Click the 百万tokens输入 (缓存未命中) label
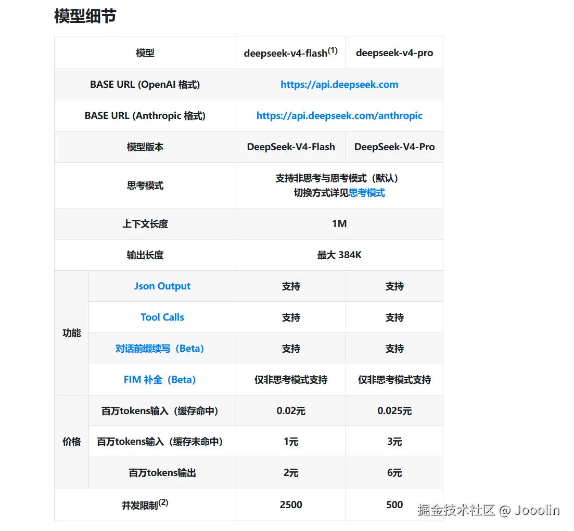Viewport: 574px width, 531px height. [160, 442]
